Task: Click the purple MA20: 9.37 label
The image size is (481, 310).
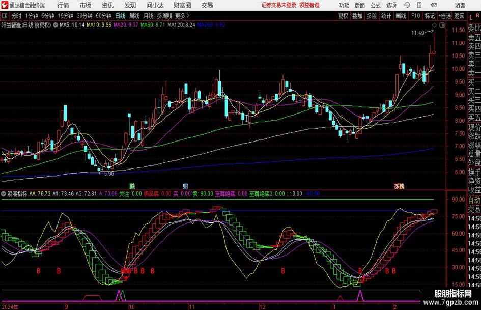Action: (126, 25)
